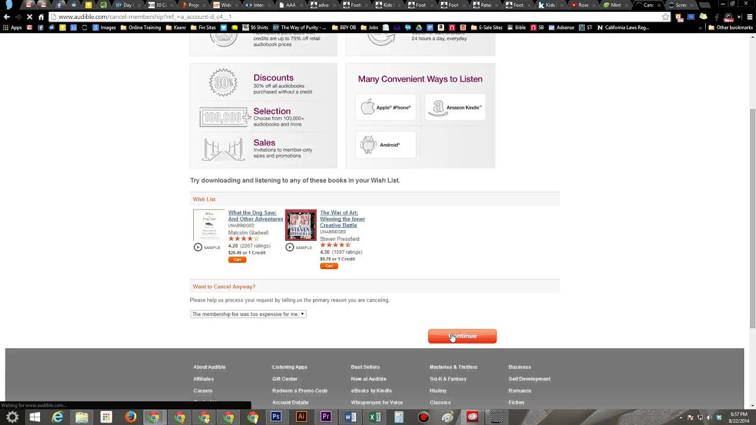Open The War of Art cover thumbnail
Screen dimensions: 756x425
pos(301,225)
